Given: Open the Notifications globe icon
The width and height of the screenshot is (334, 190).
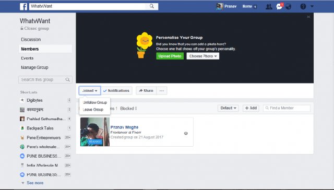Looking at the screenshot, I should pos(288,7).
